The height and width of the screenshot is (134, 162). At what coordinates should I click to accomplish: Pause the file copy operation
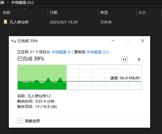[x=124, y=59]
